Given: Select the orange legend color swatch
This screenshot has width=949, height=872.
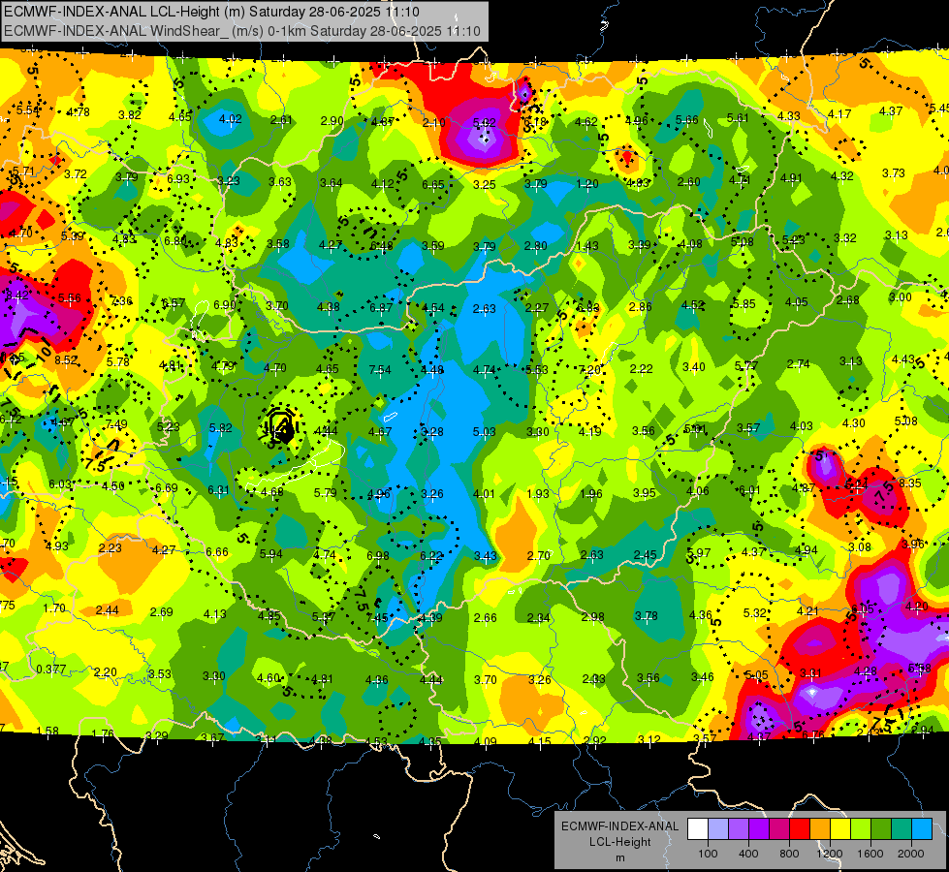Looking at the screenshot, I should tap(820, 829).
